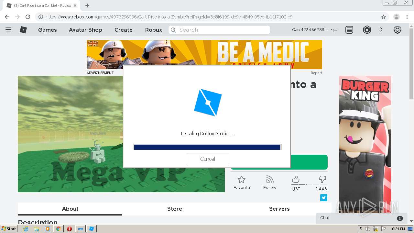Cancel the Roblox Studio installation
Viewport: 414px width, 233px height.
point(208,159)
